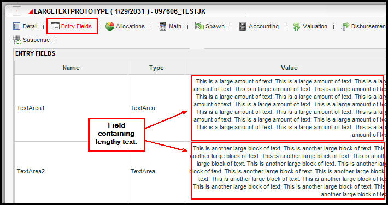Click the TextArea type cell for TextArea2
This screenshot has height=205, width=388.
[x=156, y=171]
